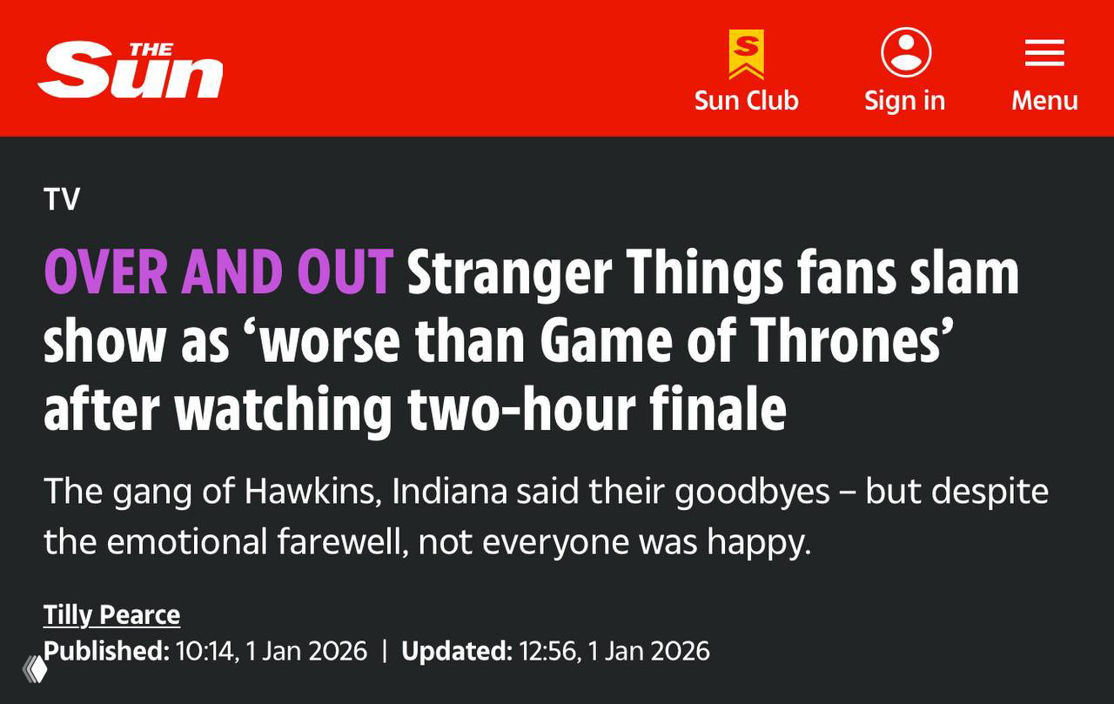
Task: Click the Published label
Action: tap(106, 651)
